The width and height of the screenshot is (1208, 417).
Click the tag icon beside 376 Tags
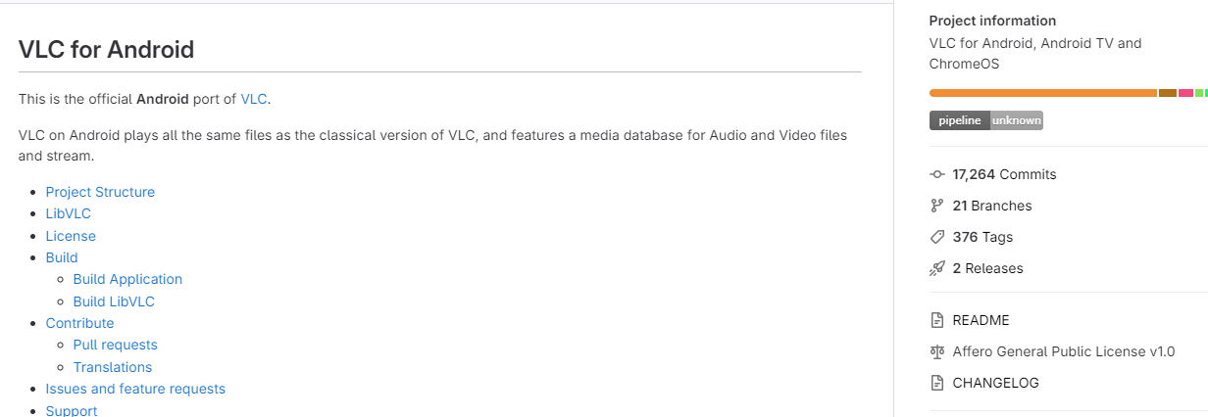pyautogui.click(x=936, y=237)
